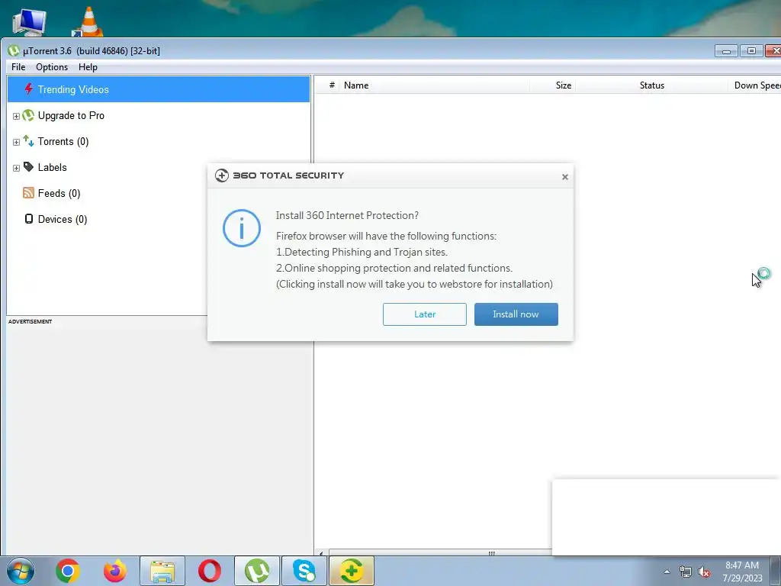Screen dimensions: 781x586
Task: Click the Feeds RSS icon
Action: tap(28, 193)
